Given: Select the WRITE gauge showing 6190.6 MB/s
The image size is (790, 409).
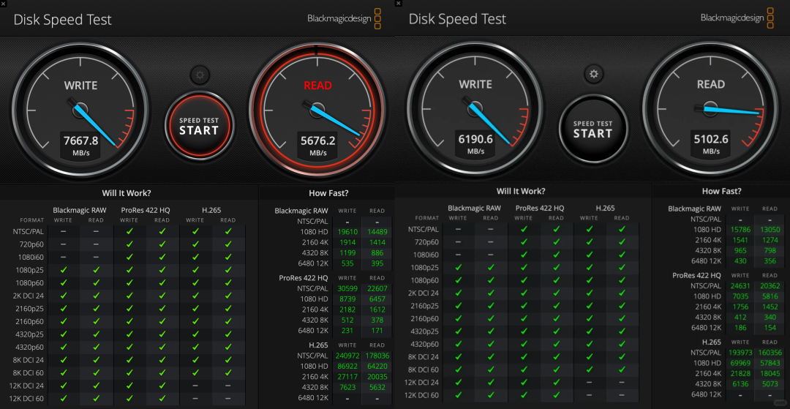Looking at the screenshot, I should click(475, 108).
